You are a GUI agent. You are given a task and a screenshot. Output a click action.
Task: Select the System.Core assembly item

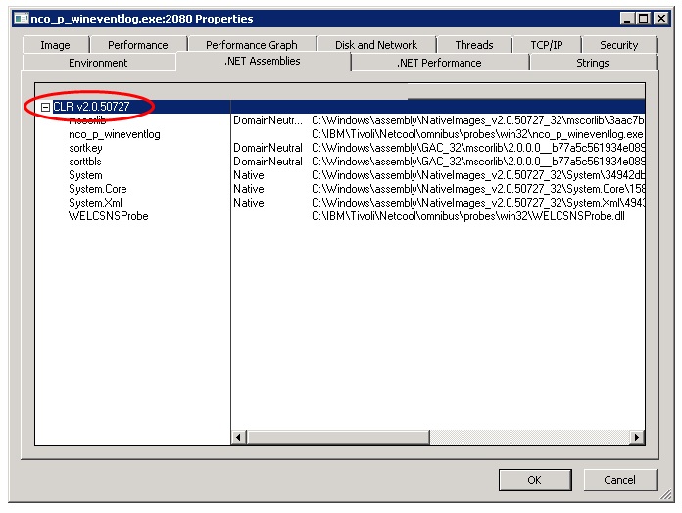click(97, 189)
